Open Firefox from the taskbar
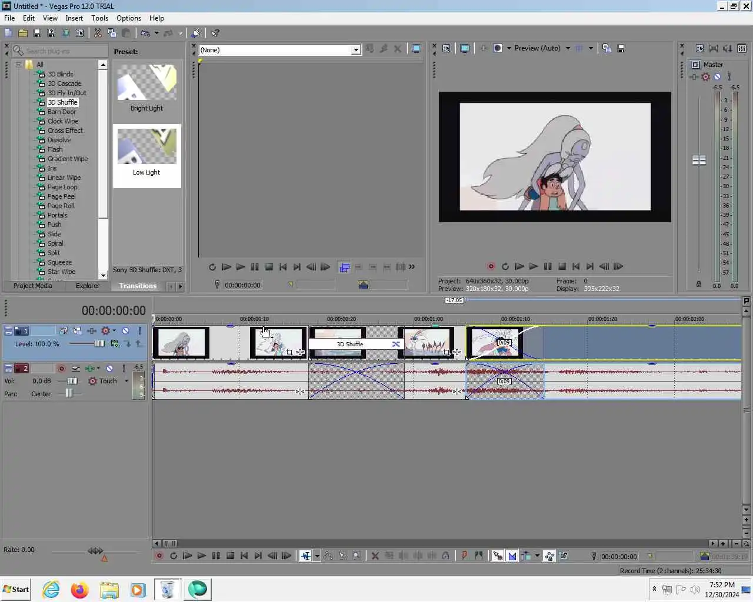 click(x=79, y=589)
